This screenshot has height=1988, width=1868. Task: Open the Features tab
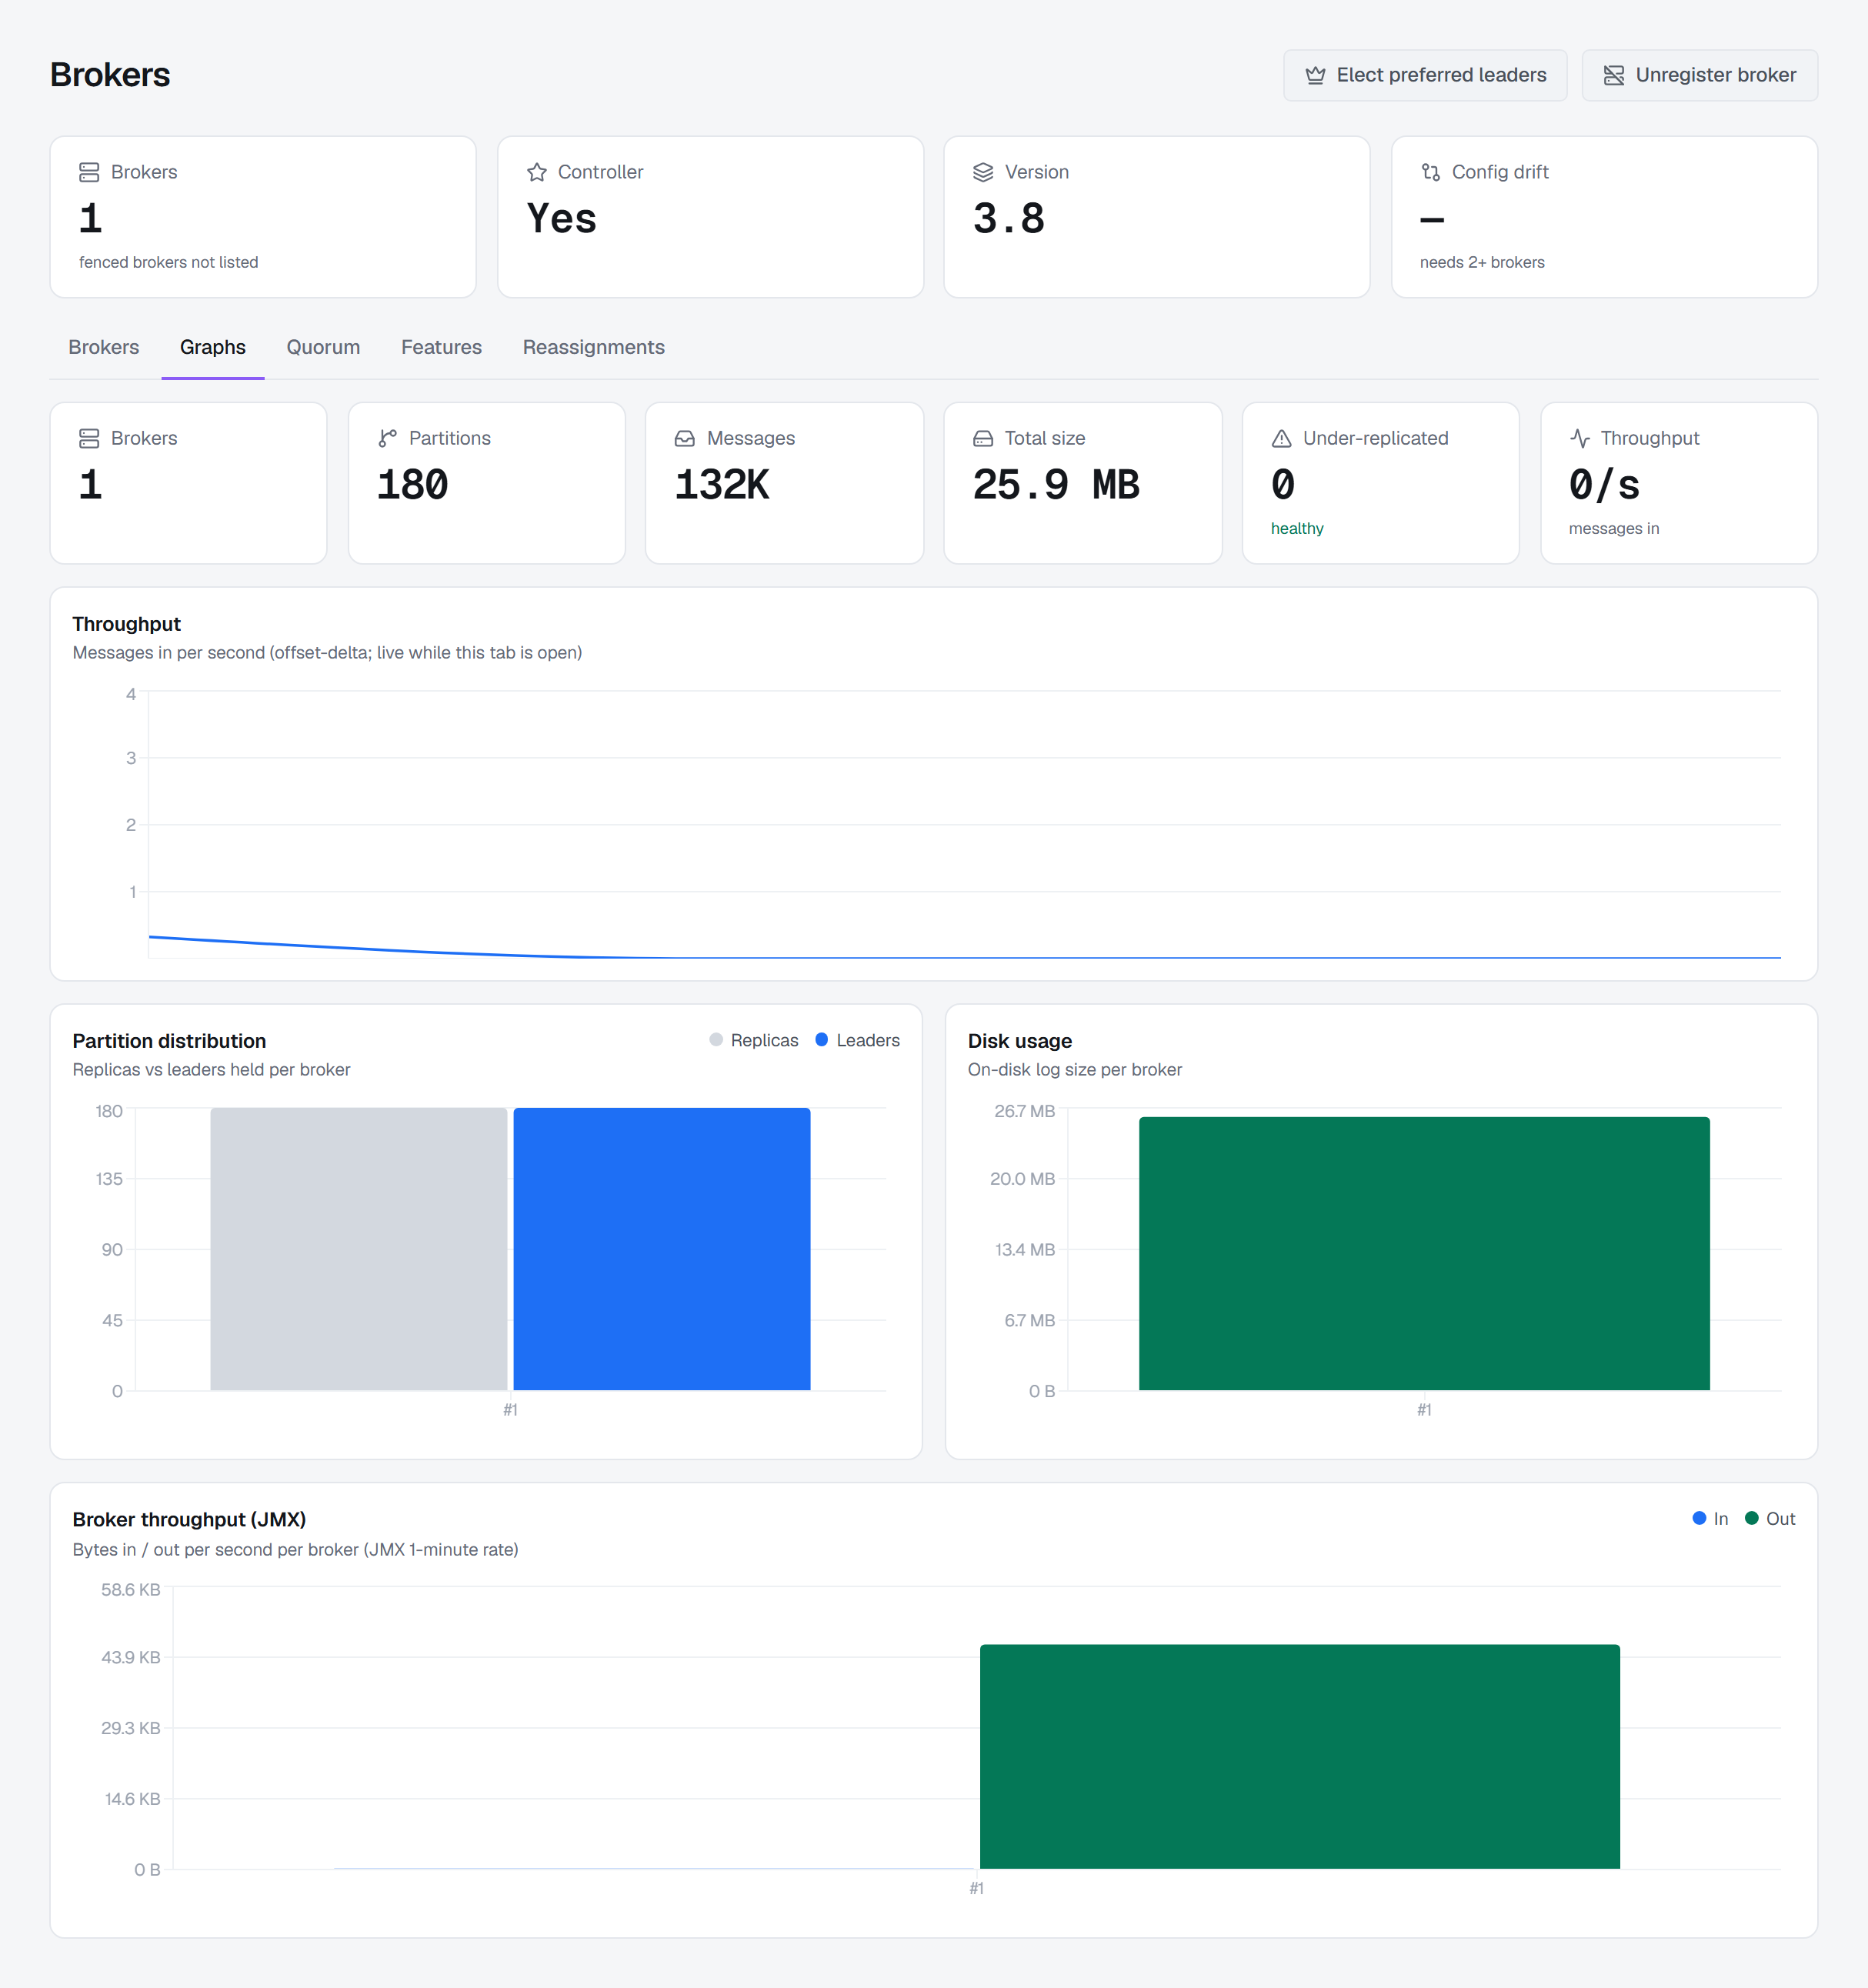coord(441,347)
